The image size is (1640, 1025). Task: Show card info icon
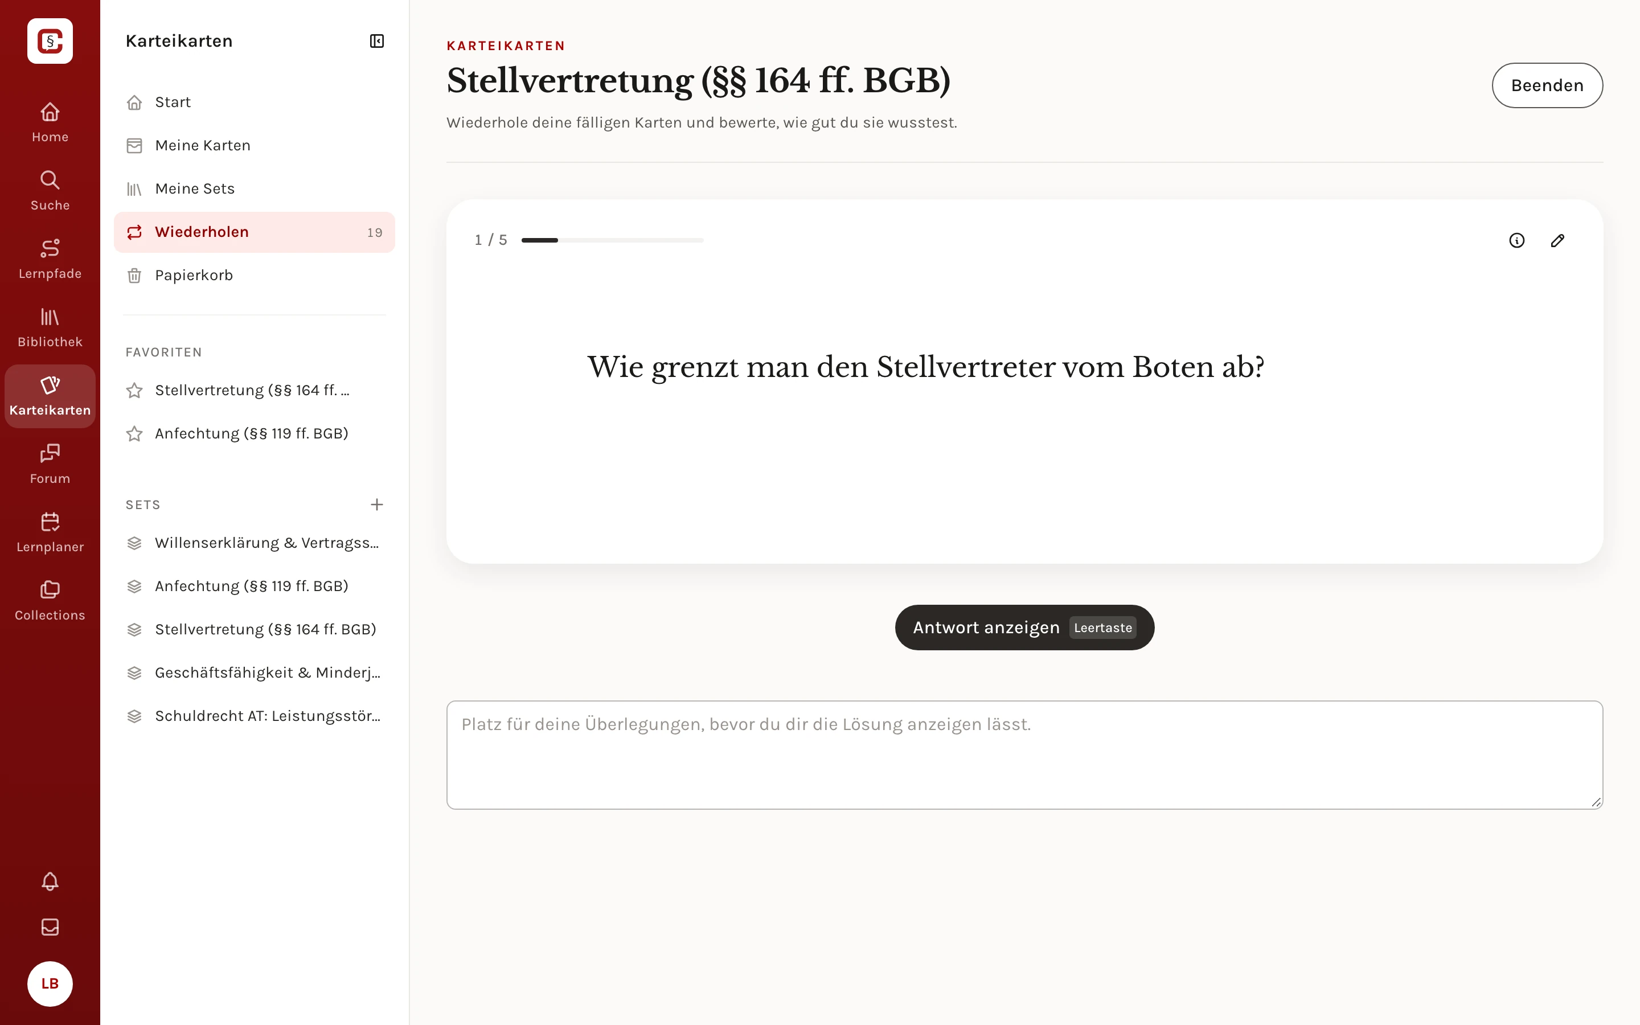point(1516,241)
